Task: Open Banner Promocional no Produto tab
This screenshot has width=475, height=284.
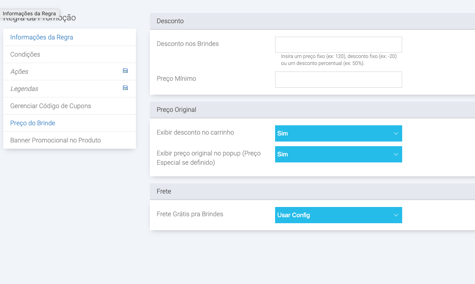Action: pyautogui.click(x=55, y=140)
